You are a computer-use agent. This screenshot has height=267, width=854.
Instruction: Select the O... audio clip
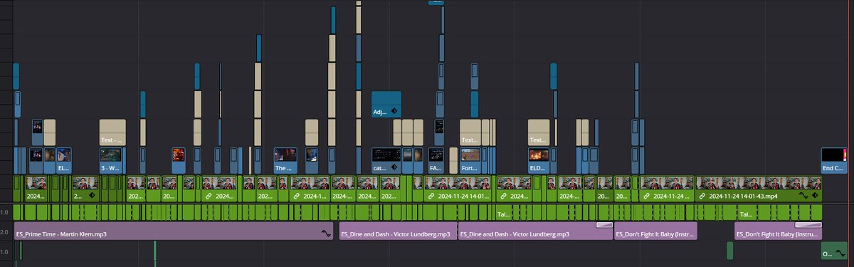[x=834, y=251]
